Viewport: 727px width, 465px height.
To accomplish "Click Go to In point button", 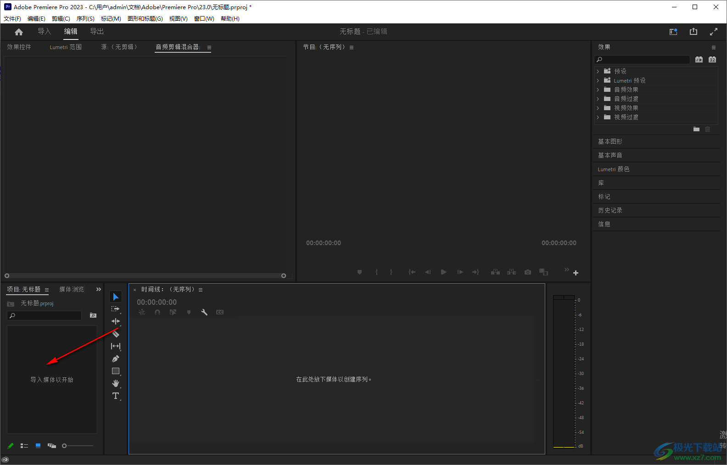I will 412,272.
